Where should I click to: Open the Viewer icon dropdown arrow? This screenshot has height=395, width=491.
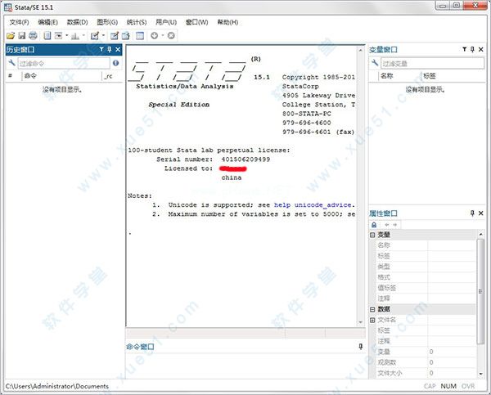pyautogui.click(x=67, y=36)
